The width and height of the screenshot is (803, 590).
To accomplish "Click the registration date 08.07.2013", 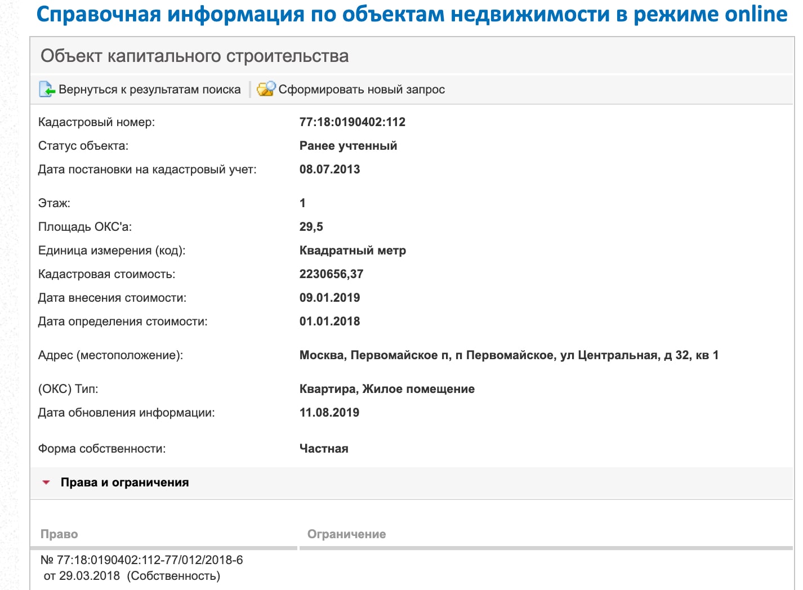I will [329, 169].
